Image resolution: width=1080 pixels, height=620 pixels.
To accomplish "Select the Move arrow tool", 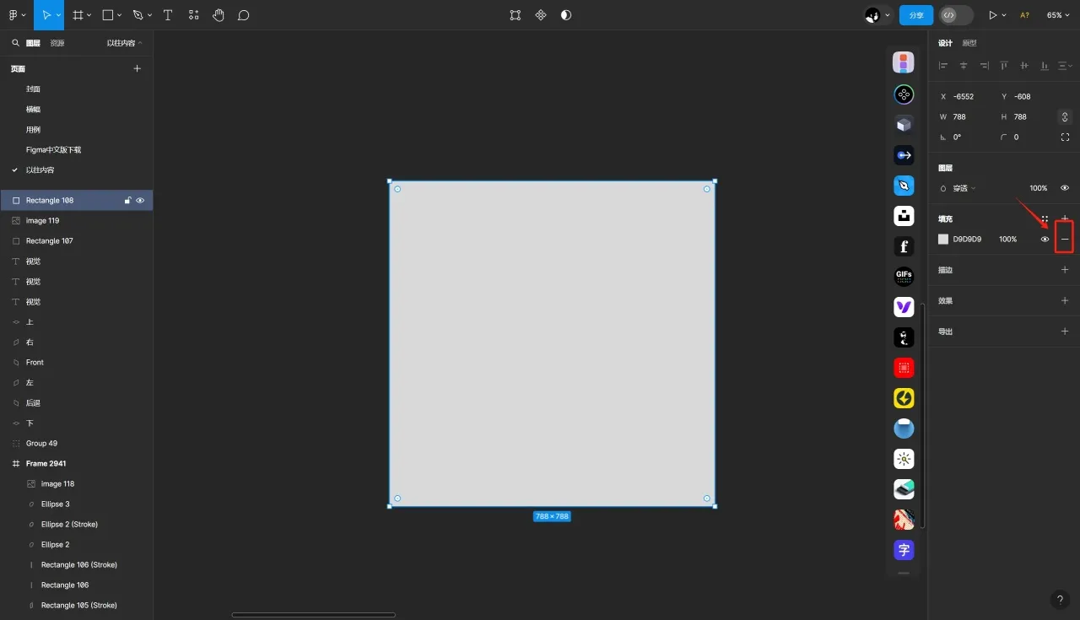I will 46,15.
